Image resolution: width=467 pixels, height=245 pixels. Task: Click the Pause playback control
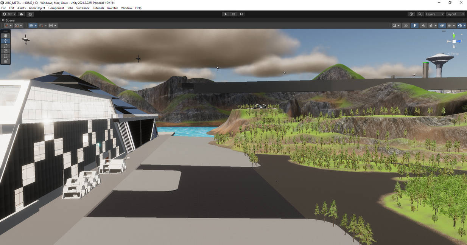pos(233,14)
